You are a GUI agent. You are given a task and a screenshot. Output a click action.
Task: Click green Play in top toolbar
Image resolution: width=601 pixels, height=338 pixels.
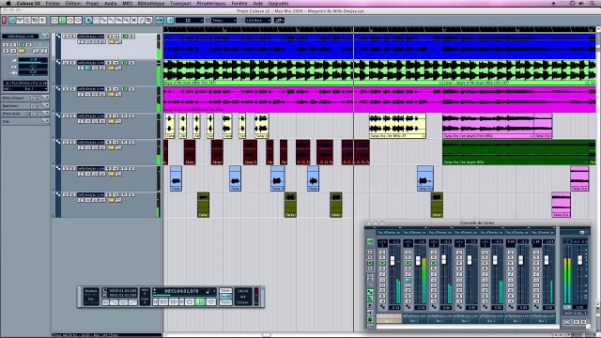tap(62, 20)
